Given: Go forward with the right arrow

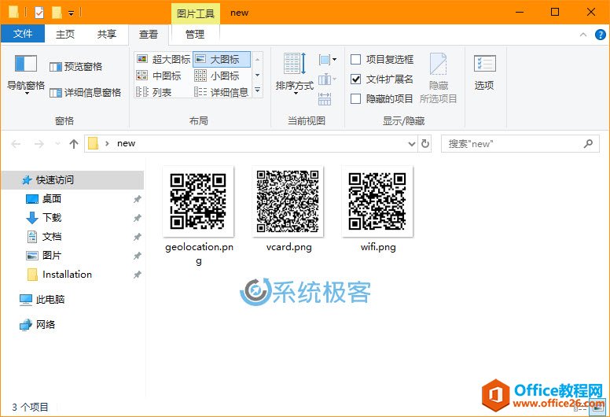Looking at the screenshot, I should click(x=39, y=144).
